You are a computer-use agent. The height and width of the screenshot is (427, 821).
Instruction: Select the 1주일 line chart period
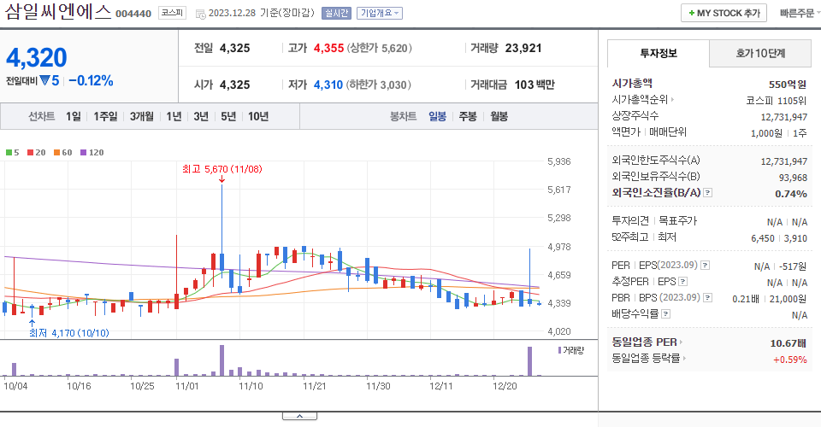(x=105, y=116)
